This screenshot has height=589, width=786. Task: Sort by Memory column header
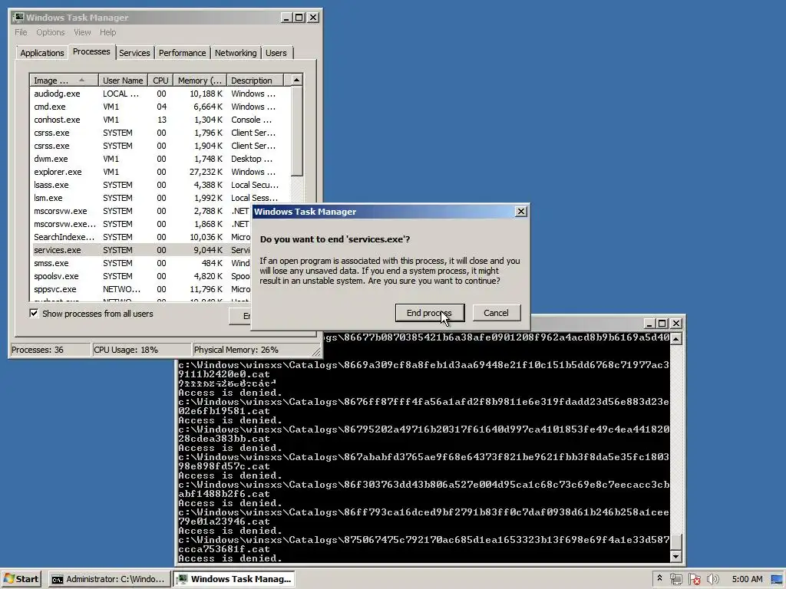tap(200, 80)
